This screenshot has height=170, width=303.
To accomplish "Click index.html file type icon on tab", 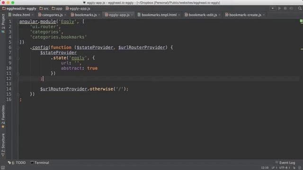I will [9, 15].
